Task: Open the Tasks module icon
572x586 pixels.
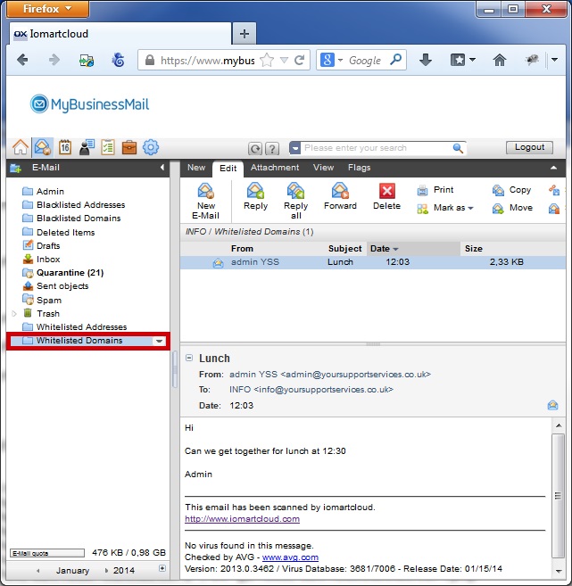Action: point(108,147)
